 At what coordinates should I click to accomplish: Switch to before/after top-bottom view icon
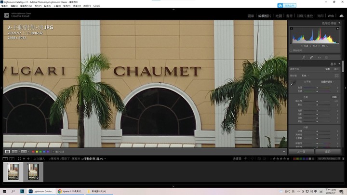click(24, 152)
